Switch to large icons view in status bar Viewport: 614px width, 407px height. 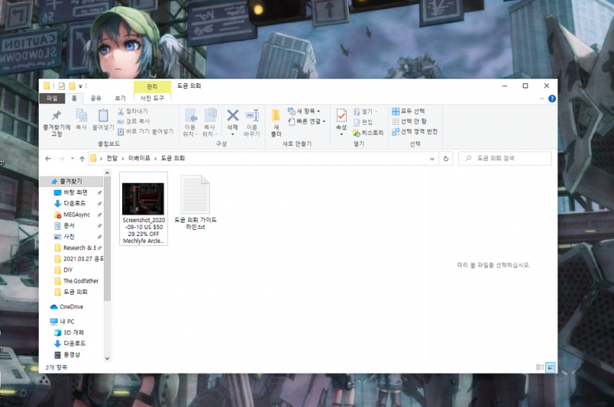click(x=550, y=367)
